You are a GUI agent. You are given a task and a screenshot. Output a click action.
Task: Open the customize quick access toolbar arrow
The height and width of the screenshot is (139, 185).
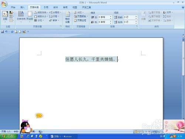coord(28,32)
